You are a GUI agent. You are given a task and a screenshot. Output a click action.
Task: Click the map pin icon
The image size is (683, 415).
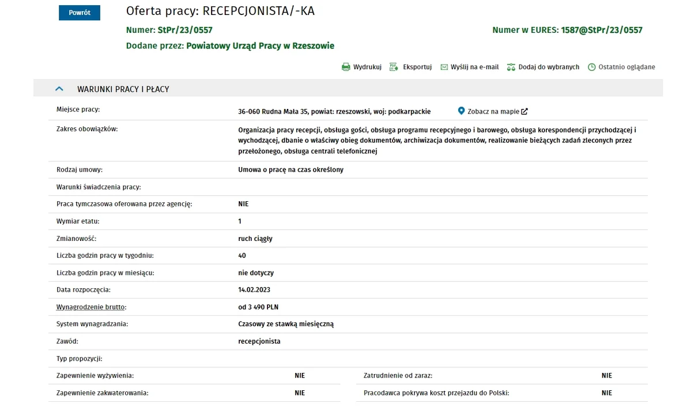click(x=461, y=111)
